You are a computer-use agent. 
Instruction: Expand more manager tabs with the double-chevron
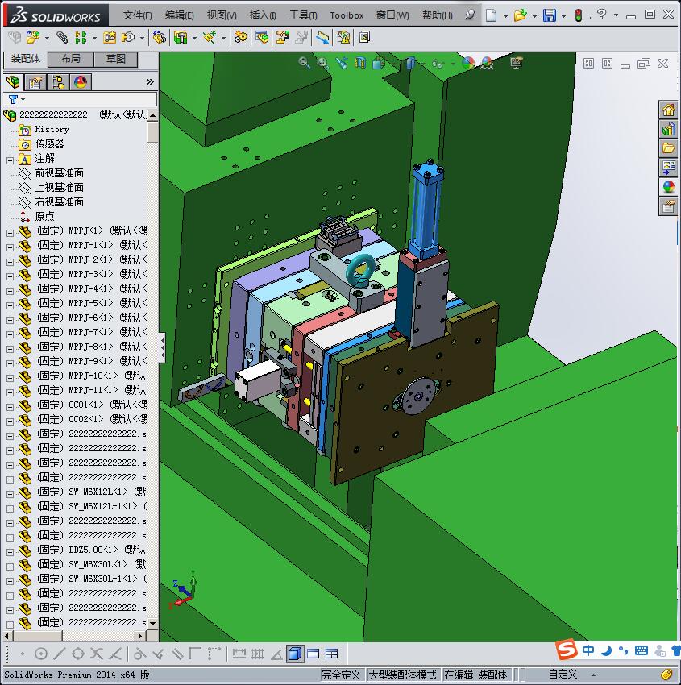[x=150, y=81]
